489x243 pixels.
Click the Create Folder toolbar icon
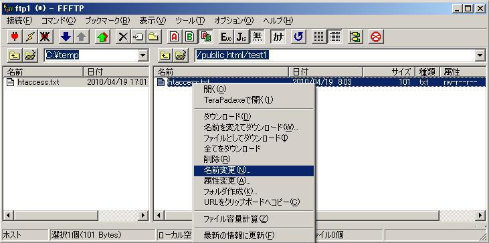point(154,37)
